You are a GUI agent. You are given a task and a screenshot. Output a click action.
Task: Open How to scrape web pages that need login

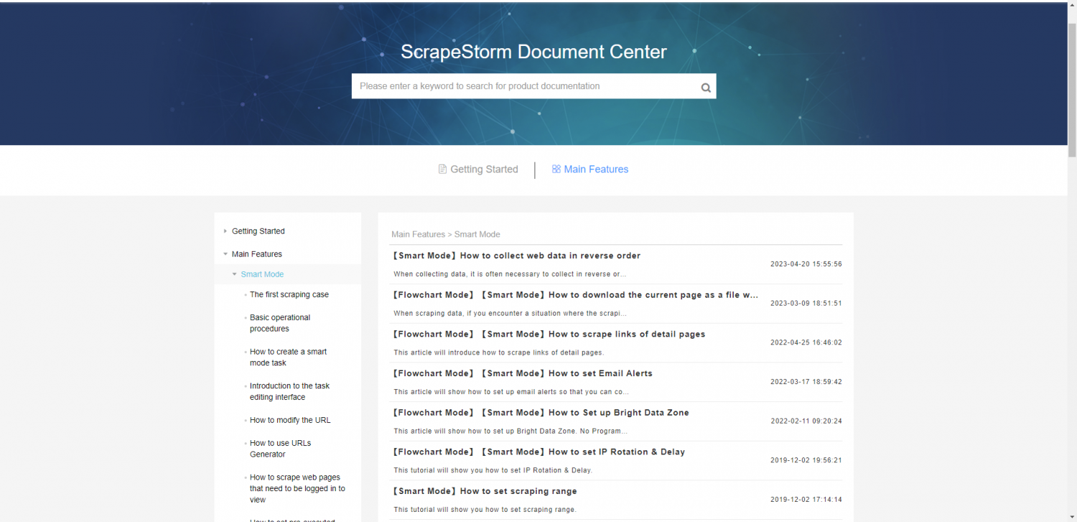(x=297, y=488)
